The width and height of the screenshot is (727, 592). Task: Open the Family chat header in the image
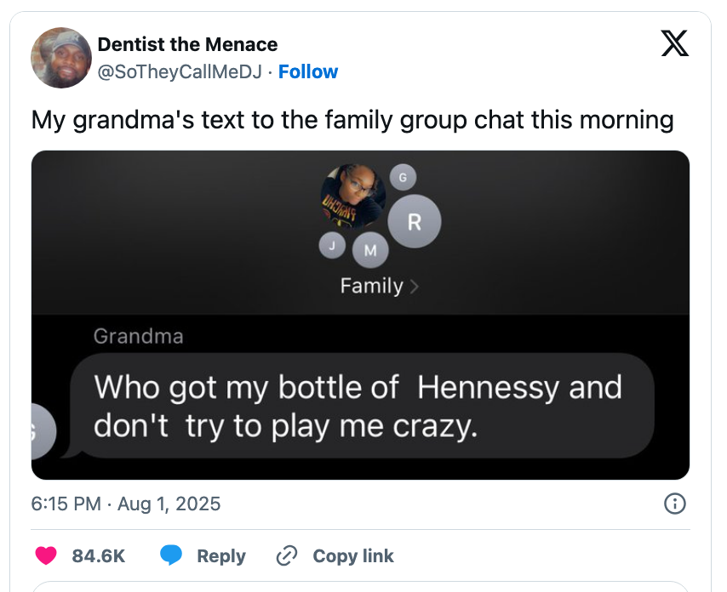(373, 286)
